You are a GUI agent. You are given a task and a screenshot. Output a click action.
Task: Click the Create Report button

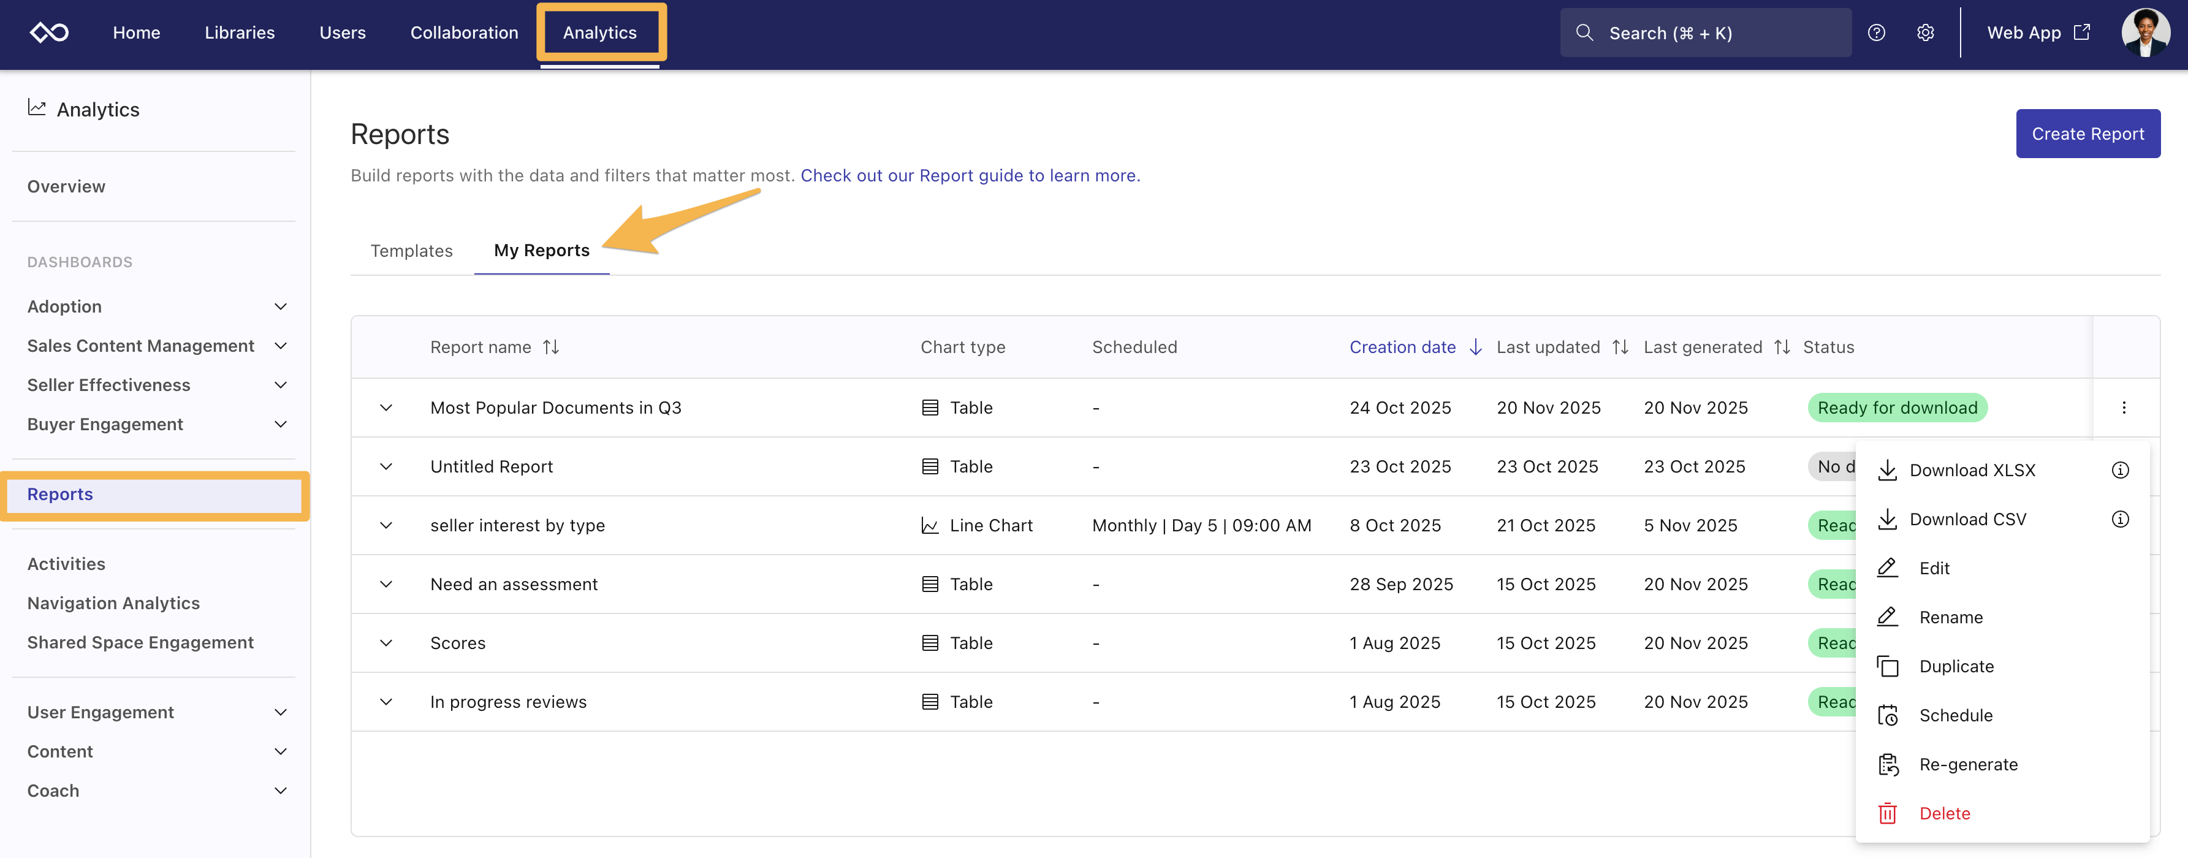tap(2087, 134)
